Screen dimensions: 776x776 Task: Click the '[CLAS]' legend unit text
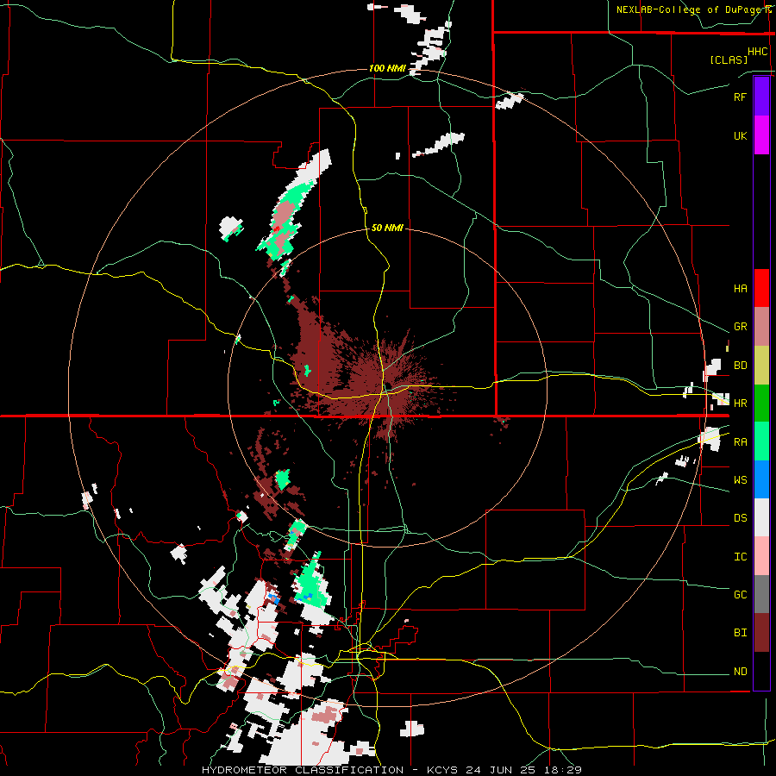coord(729,60)
